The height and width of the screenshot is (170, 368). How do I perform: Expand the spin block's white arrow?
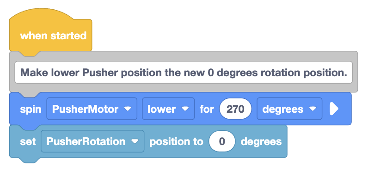click(334, 109)
